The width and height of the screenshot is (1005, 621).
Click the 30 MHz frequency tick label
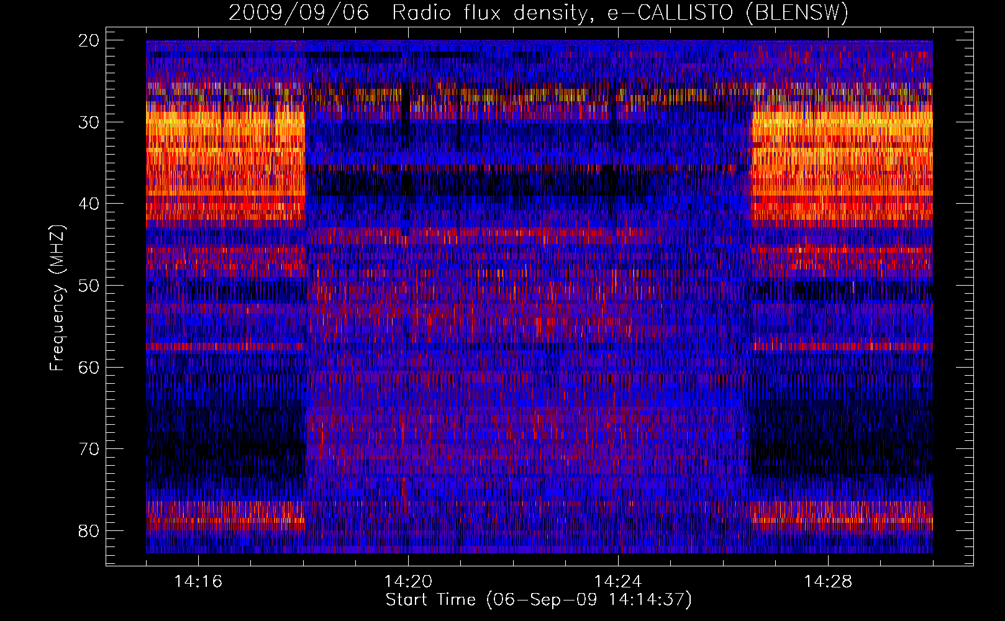(x=89, y=122)
